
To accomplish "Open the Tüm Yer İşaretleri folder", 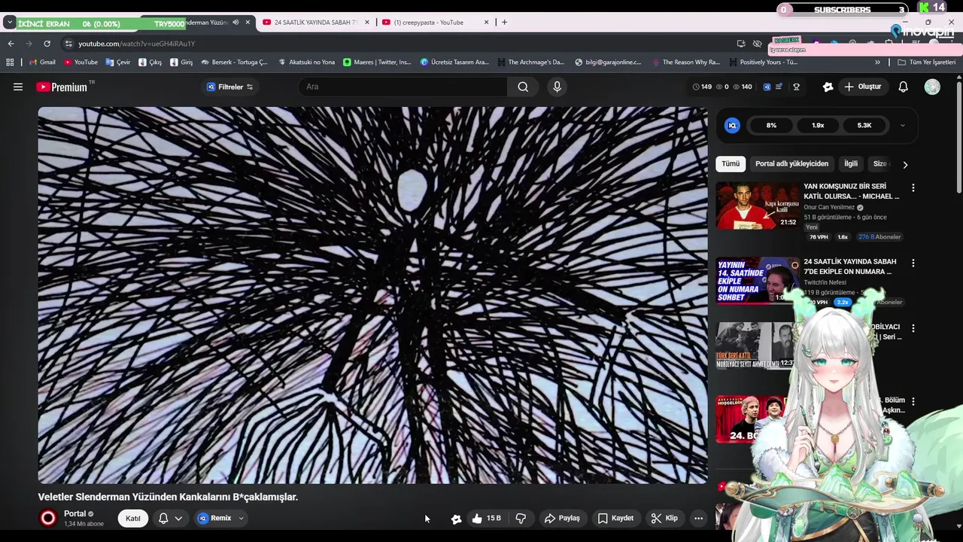I will 926,62.
